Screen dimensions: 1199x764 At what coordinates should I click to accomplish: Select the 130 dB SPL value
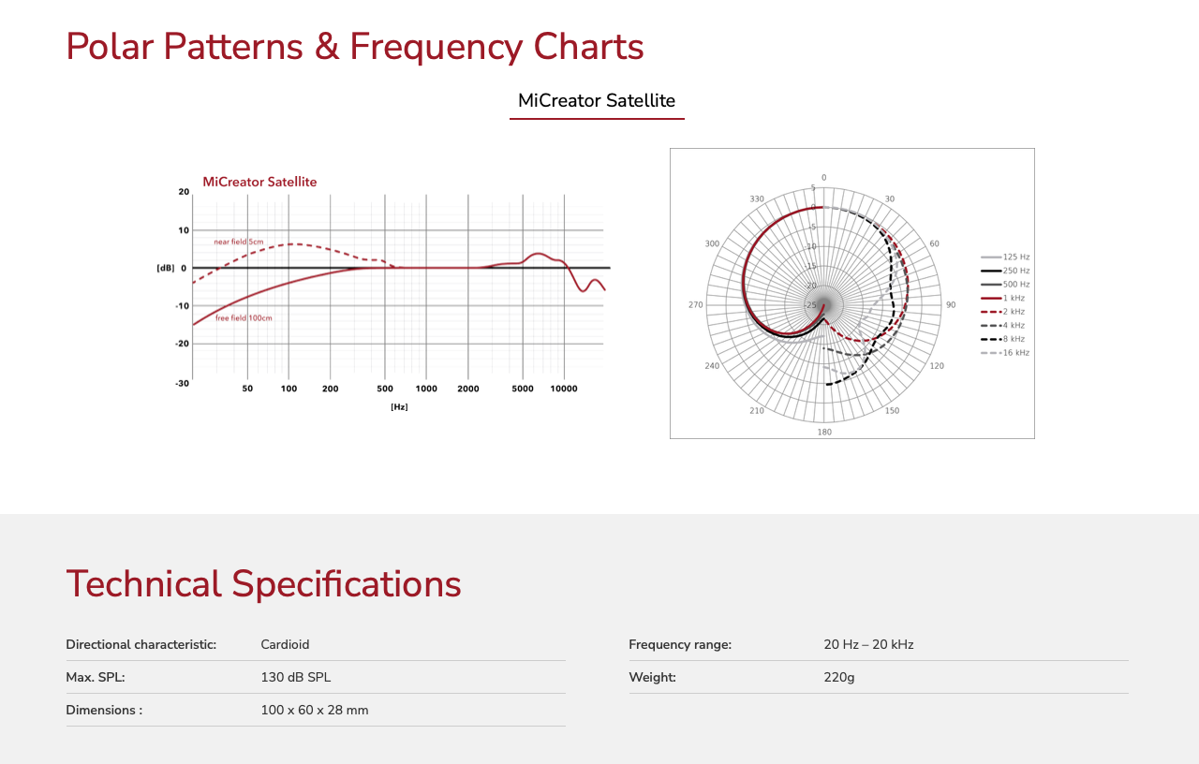click(x=295, y=677)
